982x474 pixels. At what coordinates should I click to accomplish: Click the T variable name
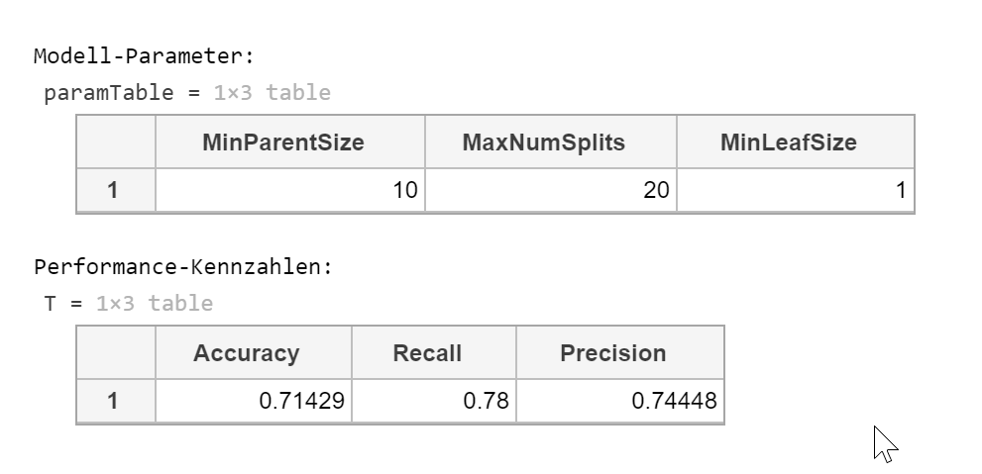coord(51,304)
